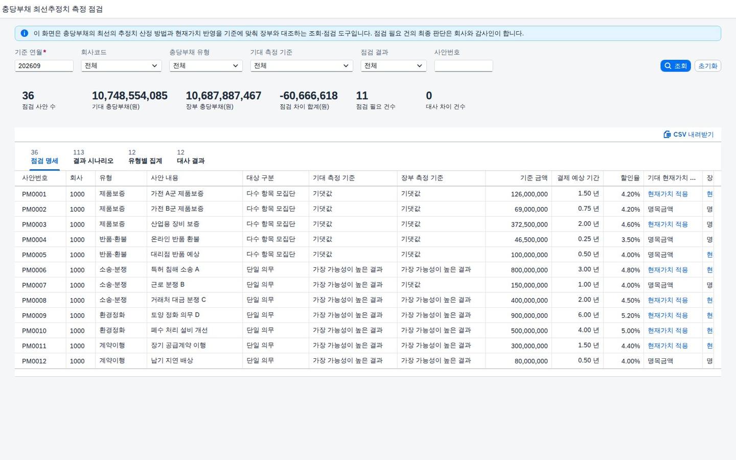
Task: Reset filters with 초기화 button
Action: [x=708, y=66]
